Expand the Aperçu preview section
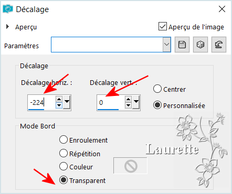Viewport: 232px width, 194px height. [7, 27]
